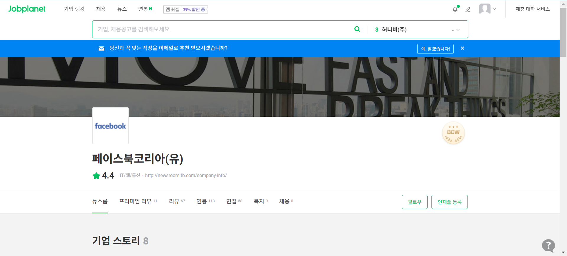Click the 멤버십 79% 할인 중 banner
This screenshot has height=256, width=567.
(x=185, y=9)
